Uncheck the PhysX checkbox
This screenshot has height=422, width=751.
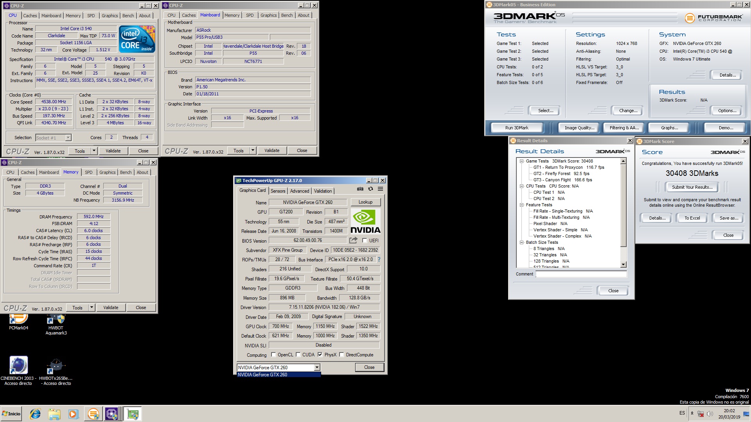[320, 355]
